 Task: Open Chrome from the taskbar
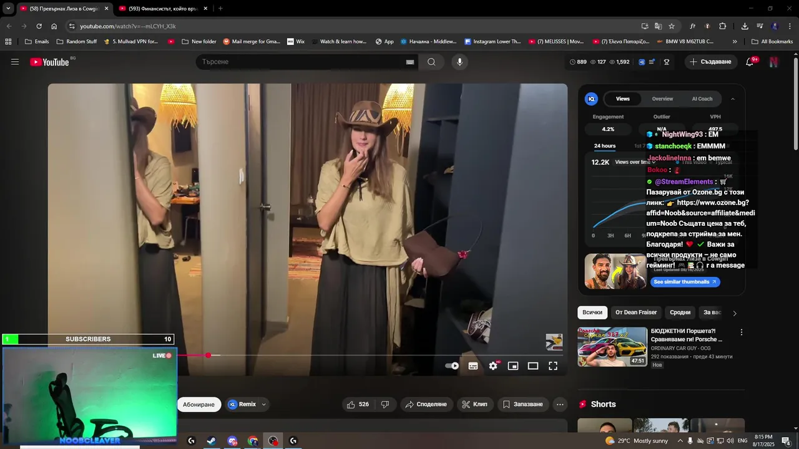pyautogui.click(x=253, y=441)
